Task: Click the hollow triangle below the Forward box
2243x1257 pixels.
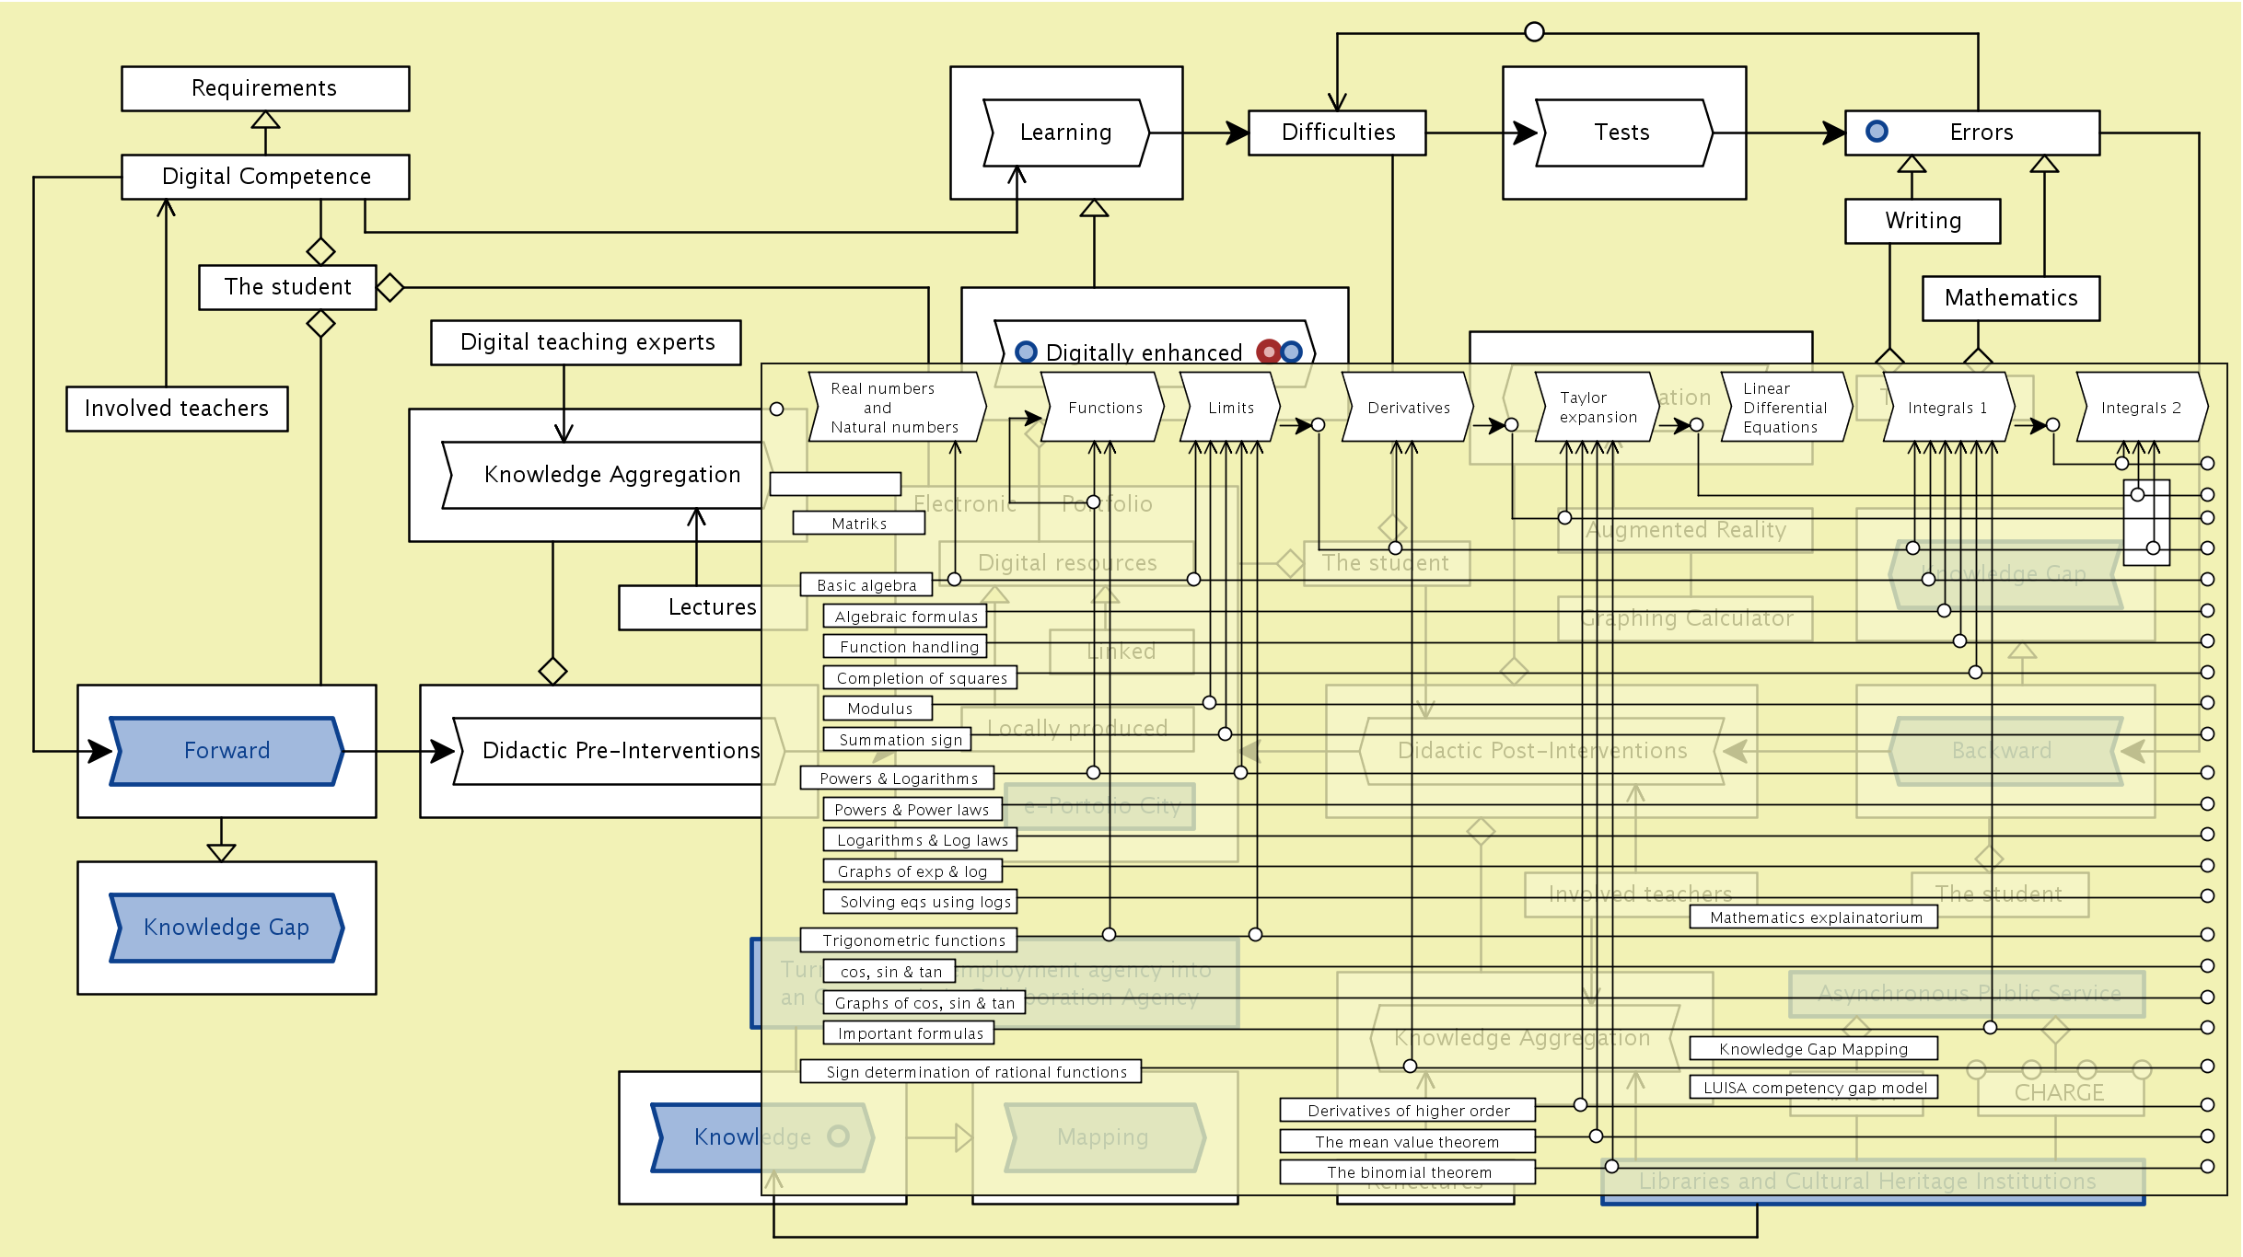Action: click(x=221, y=852)
